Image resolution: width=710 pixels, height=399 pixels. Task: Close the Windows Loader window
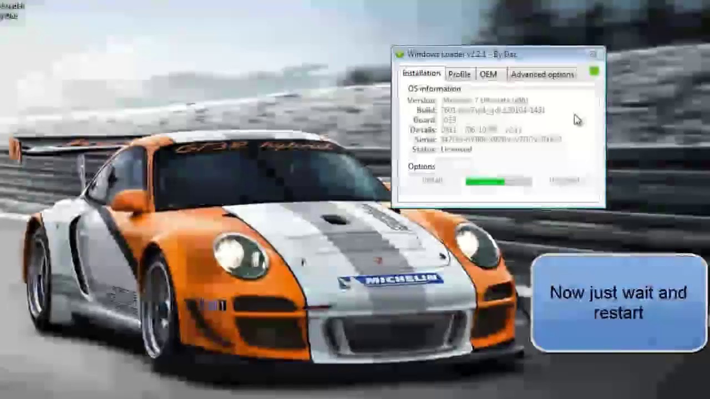pos(593,54)
